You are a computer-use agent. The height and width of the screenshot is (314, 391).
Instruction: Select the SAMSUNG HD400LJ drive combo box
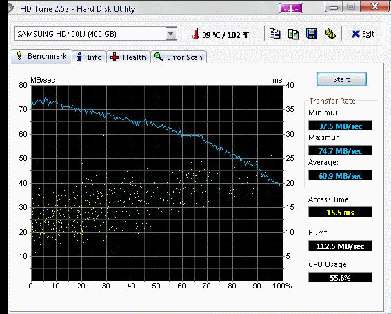pyautogui.click(x=96, y=34)
